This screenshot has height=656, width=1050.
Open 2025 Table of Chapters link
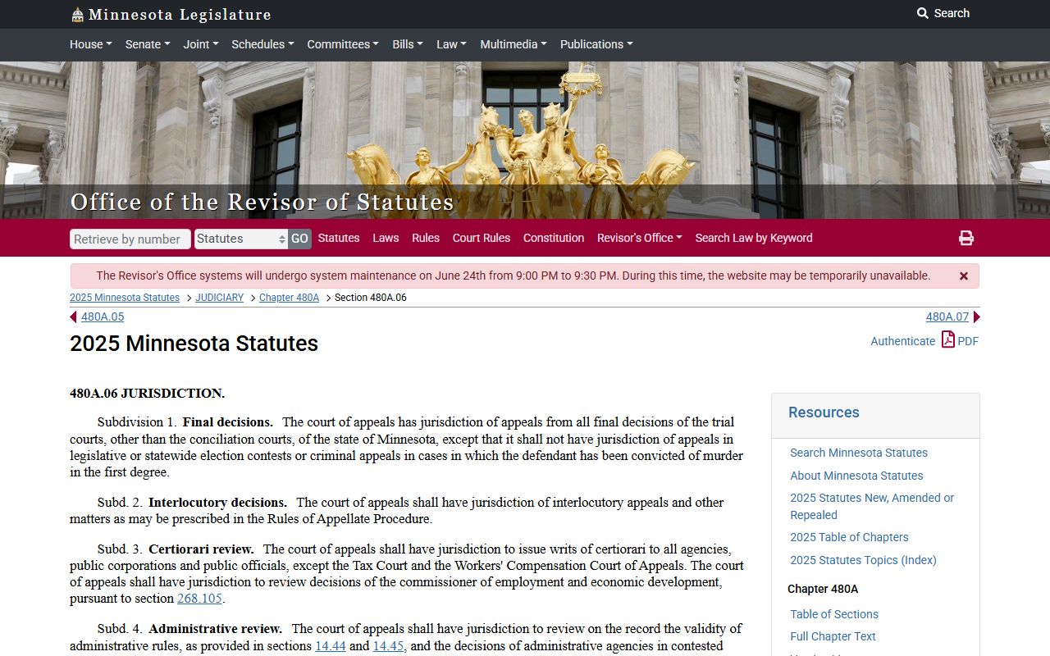[849, 537]
